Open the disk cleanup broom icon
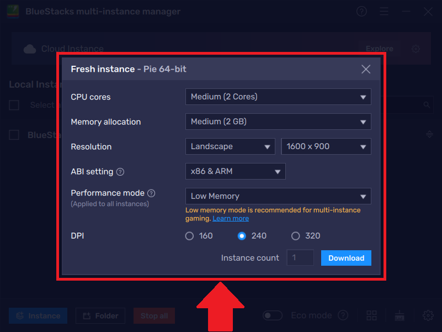Screen dimensions: 442x332 coord(400,315)
